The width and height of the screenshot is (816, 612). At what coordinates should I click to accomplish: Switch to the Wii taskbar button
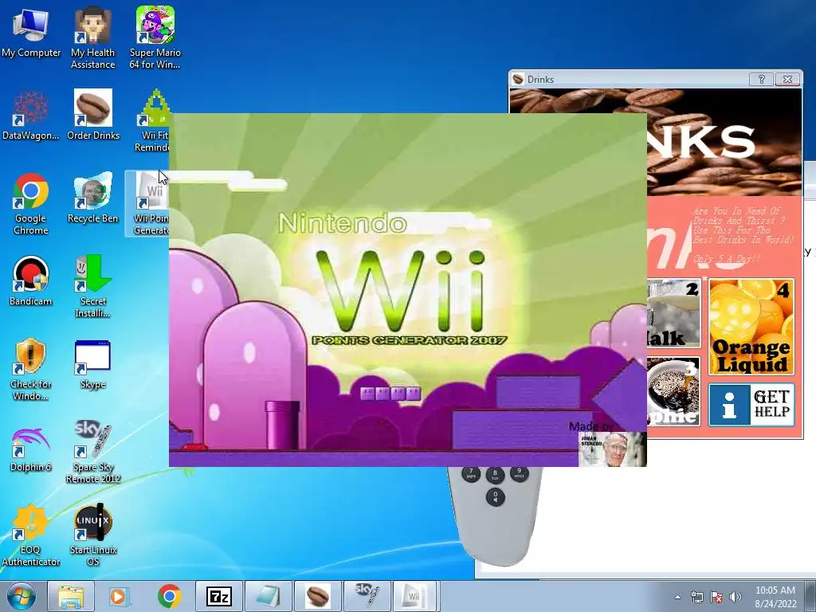click(416, 596)
